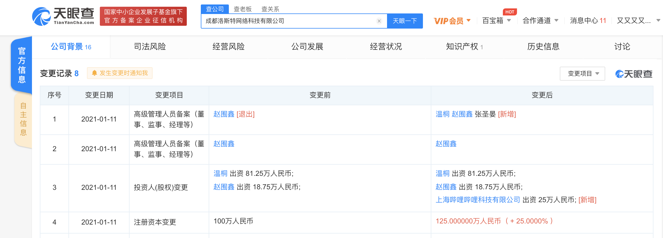Expand the 百宝箱 menu

pos(496,20)
